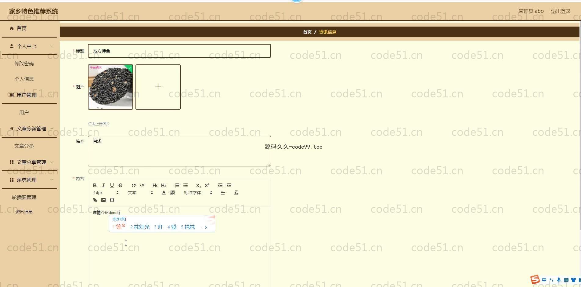Open 资讯信息 in the sidebar

point(24,211)
